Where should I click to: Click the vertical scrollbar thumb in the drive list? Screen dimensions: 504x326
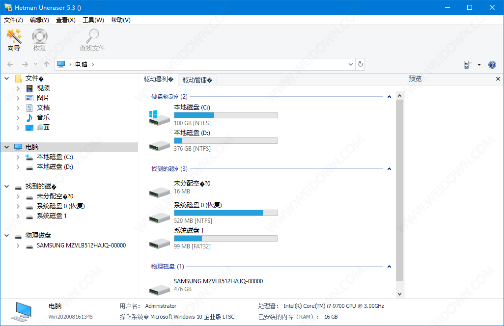pos(399,190)
